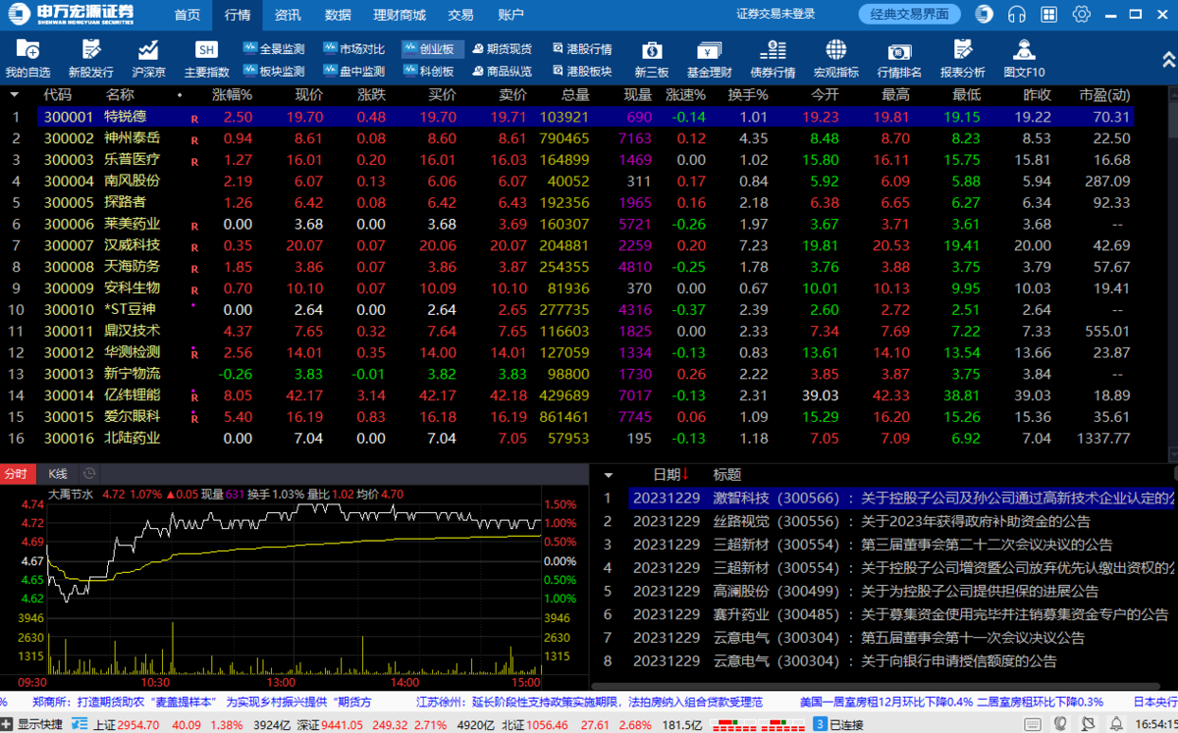Select 港股板块 toolbar item

581,71
